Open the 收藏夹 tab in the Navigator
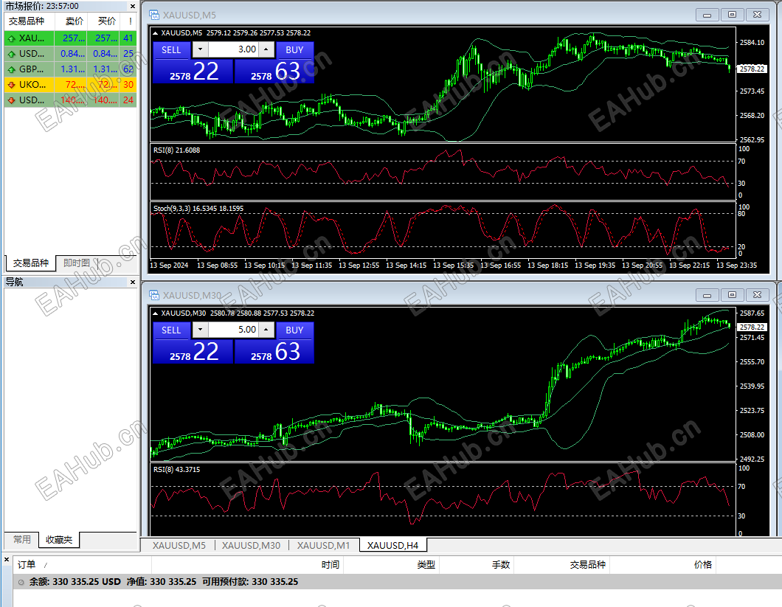 59,540
